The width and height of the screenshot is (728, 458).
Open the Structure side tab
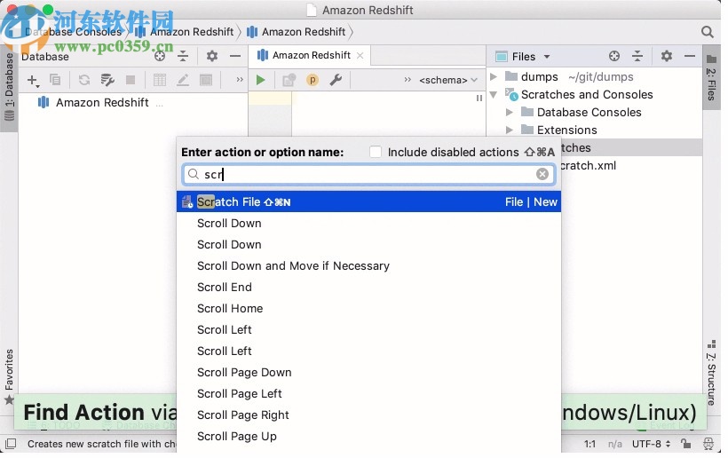[711, 374]
